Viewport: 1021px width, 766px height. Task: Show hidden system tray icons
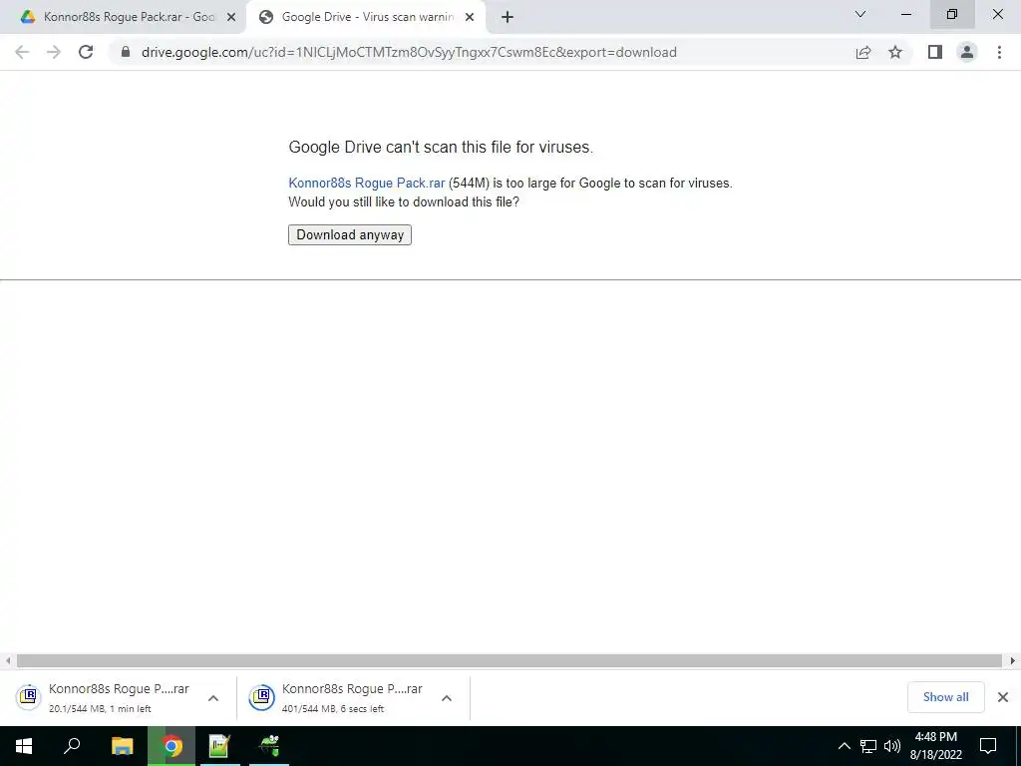(x=844, y=746)
